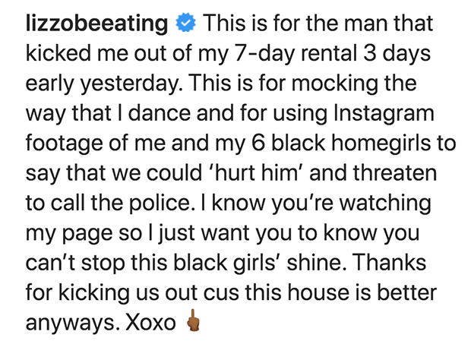Click the '7-day' text in caption
This screenshot has width=471, height=360.
tap(232, 54)
